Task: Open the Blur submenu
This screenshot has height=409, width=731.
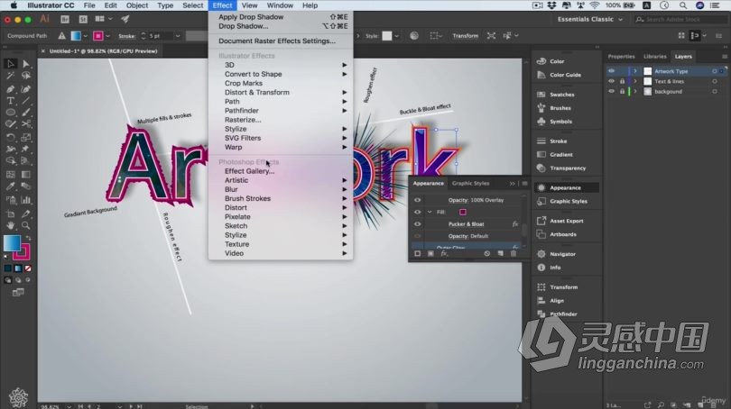Action: [x=281, y=189]
